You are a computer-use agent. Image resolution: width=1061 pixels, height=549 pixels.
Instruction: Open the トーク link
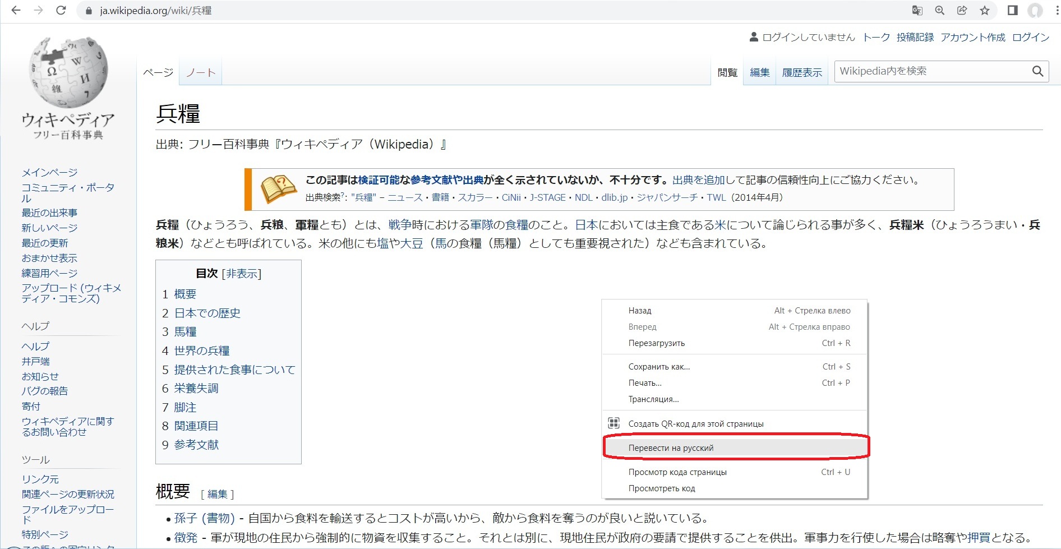876,38
